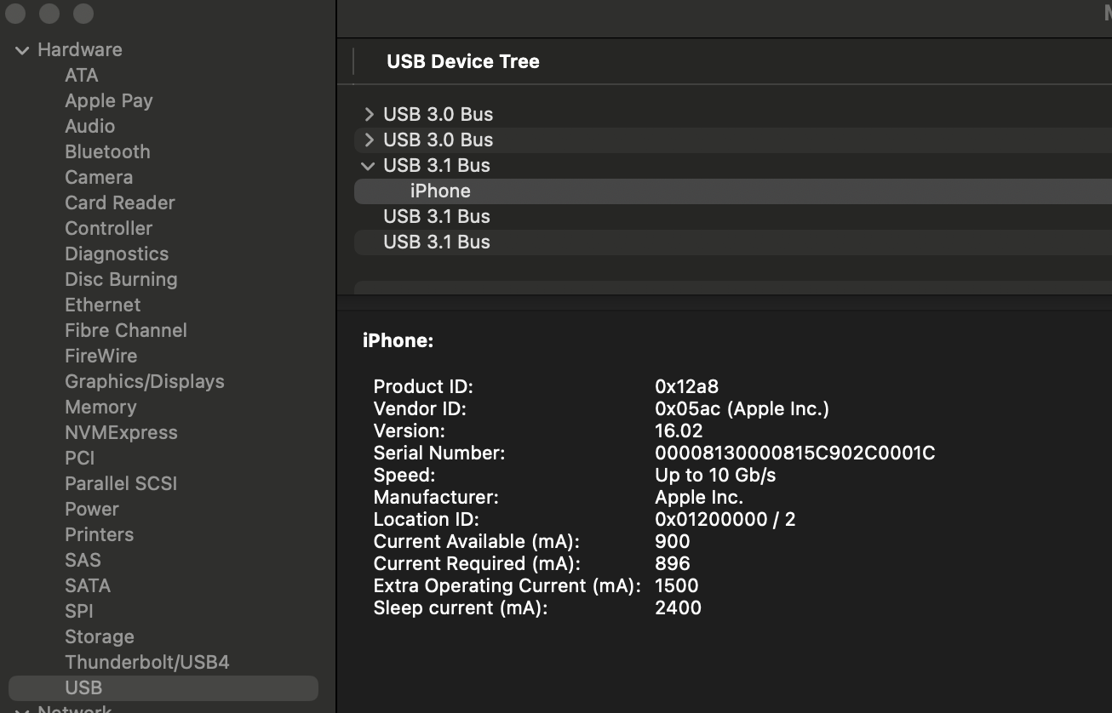1112x713 pixels.
Task: Click Extra Operating Current value 1500
Action: [x=677, y=585]
